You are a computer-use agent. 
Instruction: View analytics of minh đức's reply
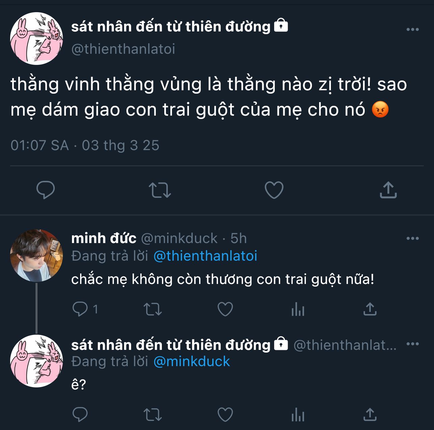pyautogui.click(x=298, y=309)
